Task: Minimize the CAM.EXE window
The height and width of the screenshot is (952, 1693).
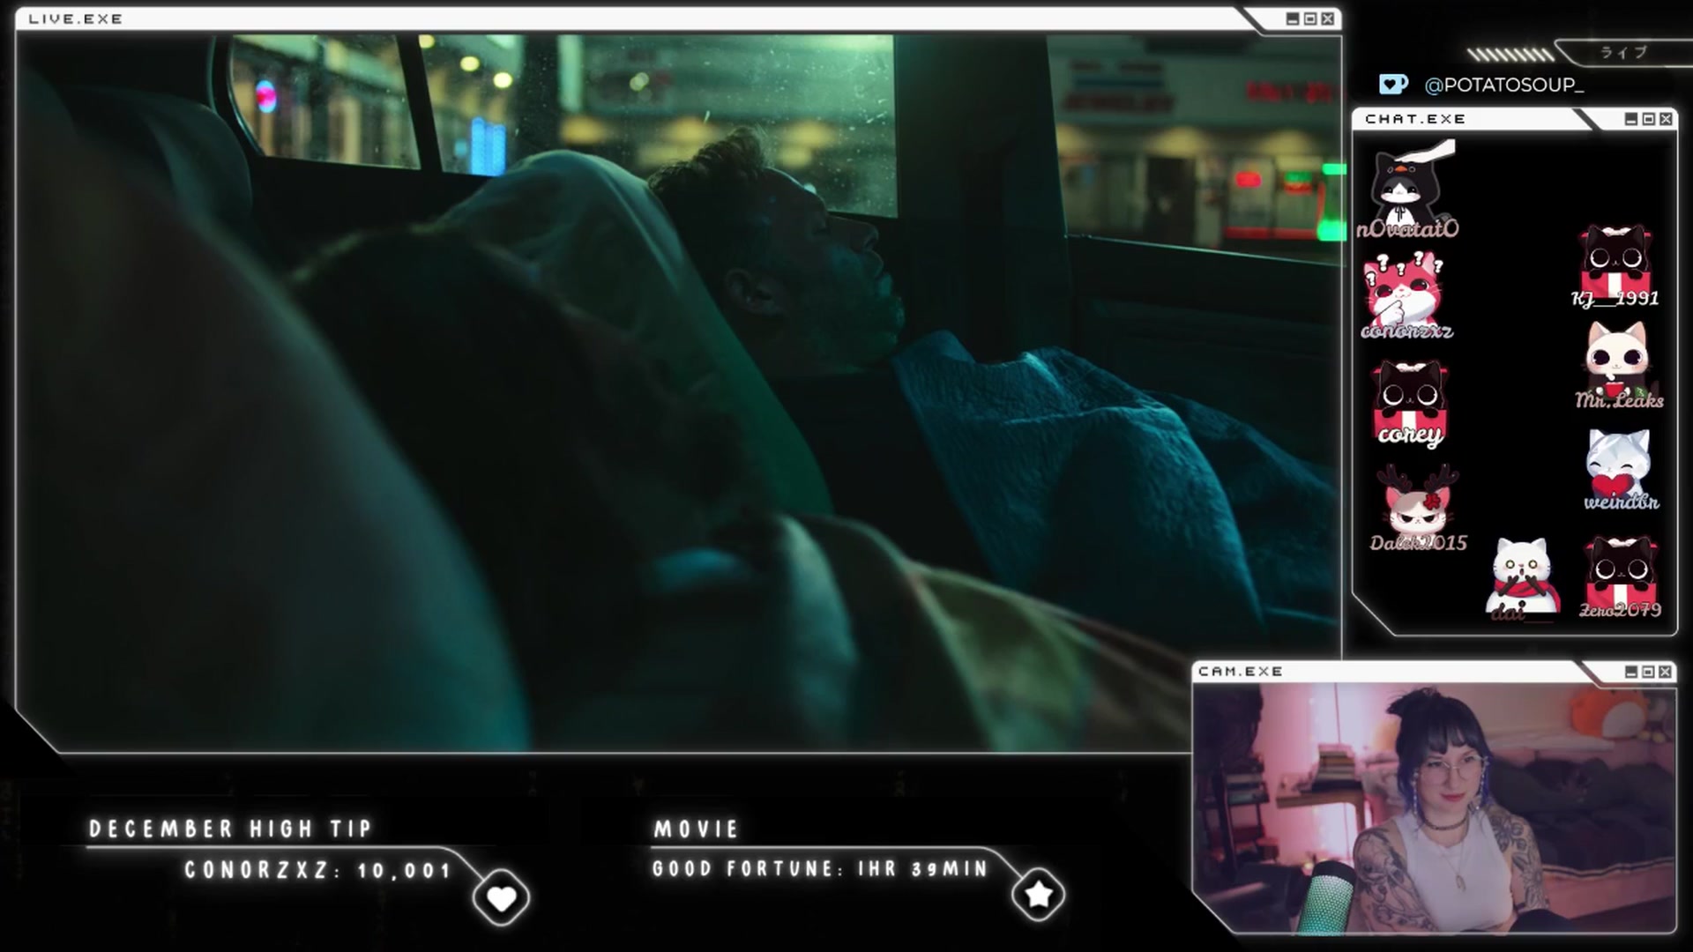Action: coord(1631,672)
